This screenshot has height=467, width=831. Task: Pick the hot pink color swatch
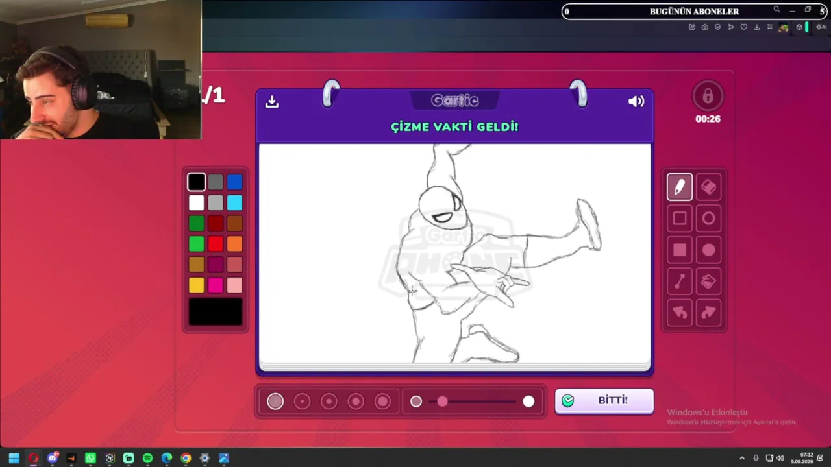(216, 285)
